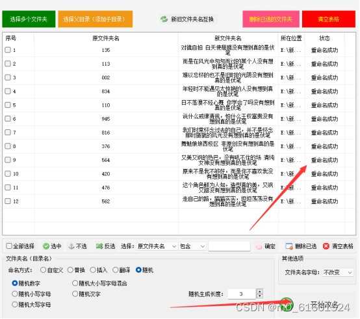Select the 随机数字 radio option
Image resolution: width=360 pixels, height=319 pixels.
15,283
